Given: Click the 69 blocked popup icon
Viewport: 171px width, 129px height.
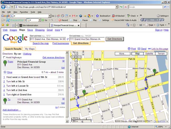Looking at the screenshot, I should [113, 16].
